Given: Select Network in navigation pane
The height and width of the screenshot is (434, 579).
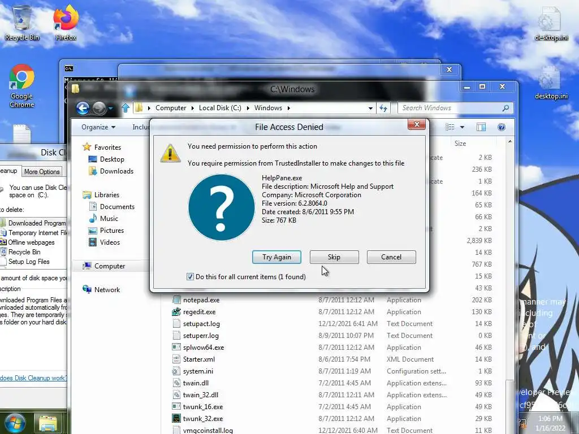Looking at the screenshot, I should (107, 290).
